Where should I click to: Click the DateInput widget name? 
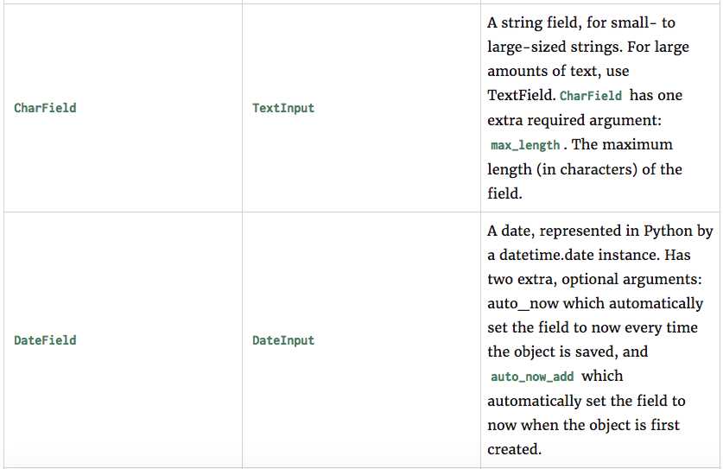tap(283, 340)
